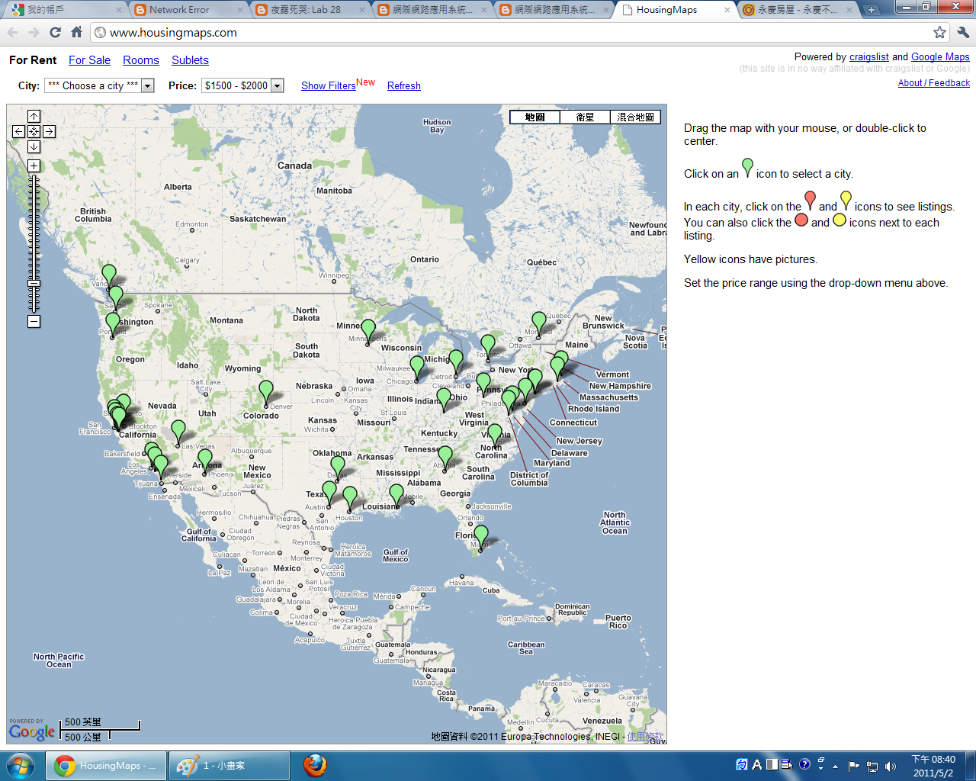Open the Windows Start menu orb
The image size is (976, 781).
click(21, 765)
